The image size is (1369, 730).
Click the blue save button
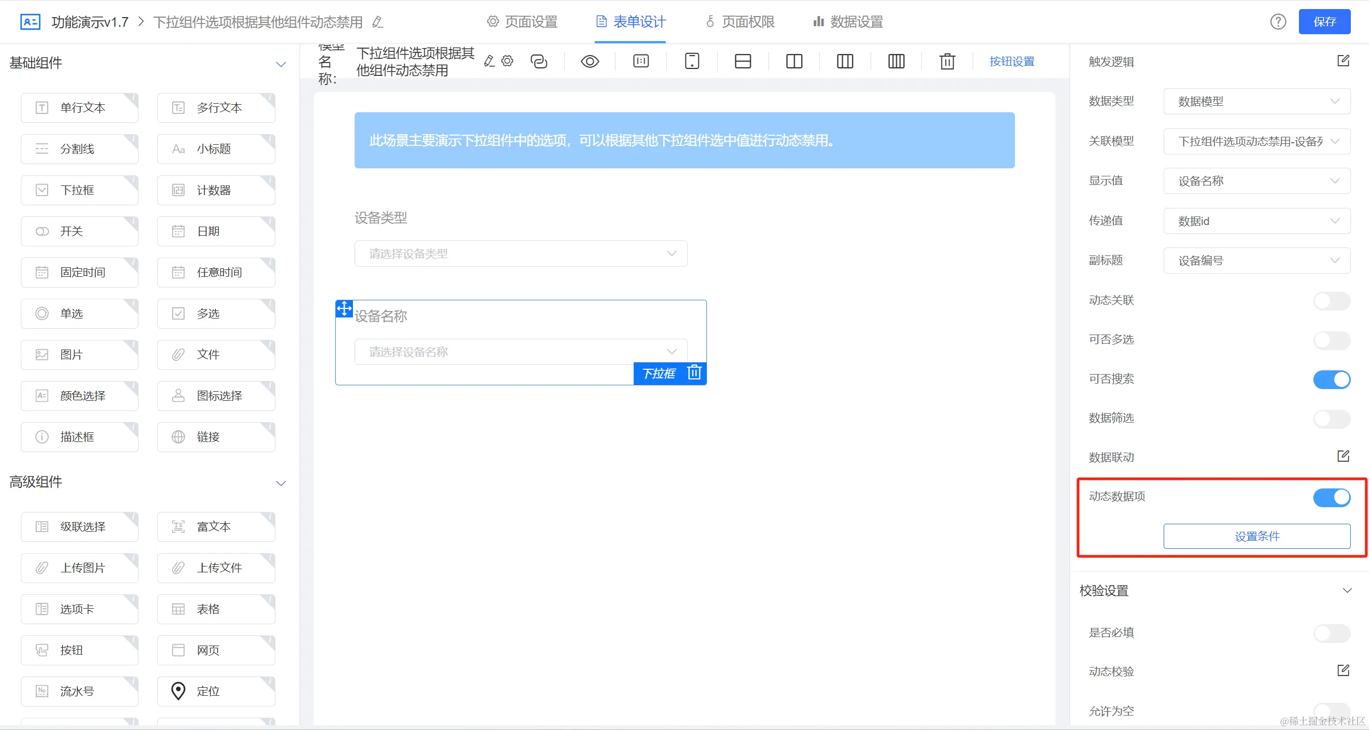pyautogui.click(x=1324, y=22)
